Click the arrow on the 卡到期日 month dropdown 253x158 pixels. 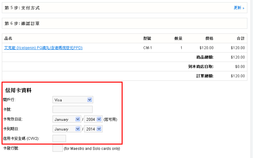click(78, 129)
